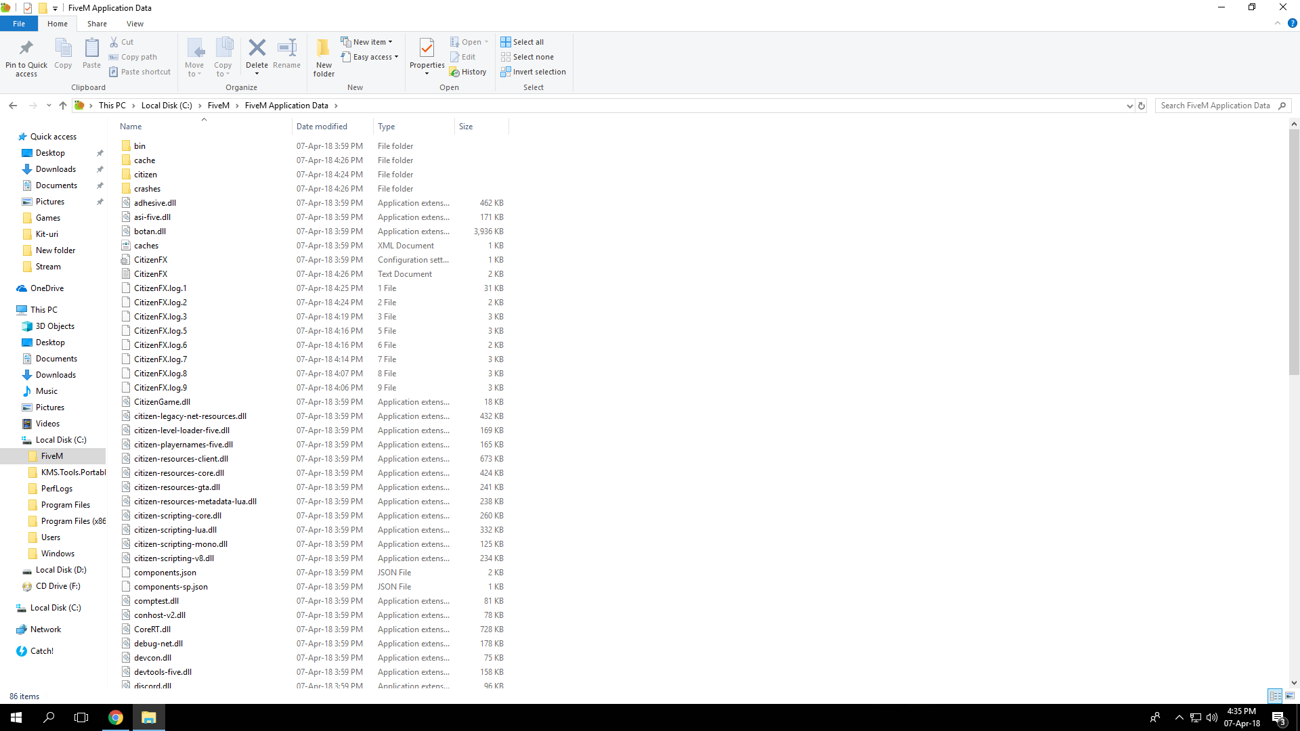The width and height of the screenshot is (1300, 731).
Task: Open the New item dropdown
Action: click(366, 42)
